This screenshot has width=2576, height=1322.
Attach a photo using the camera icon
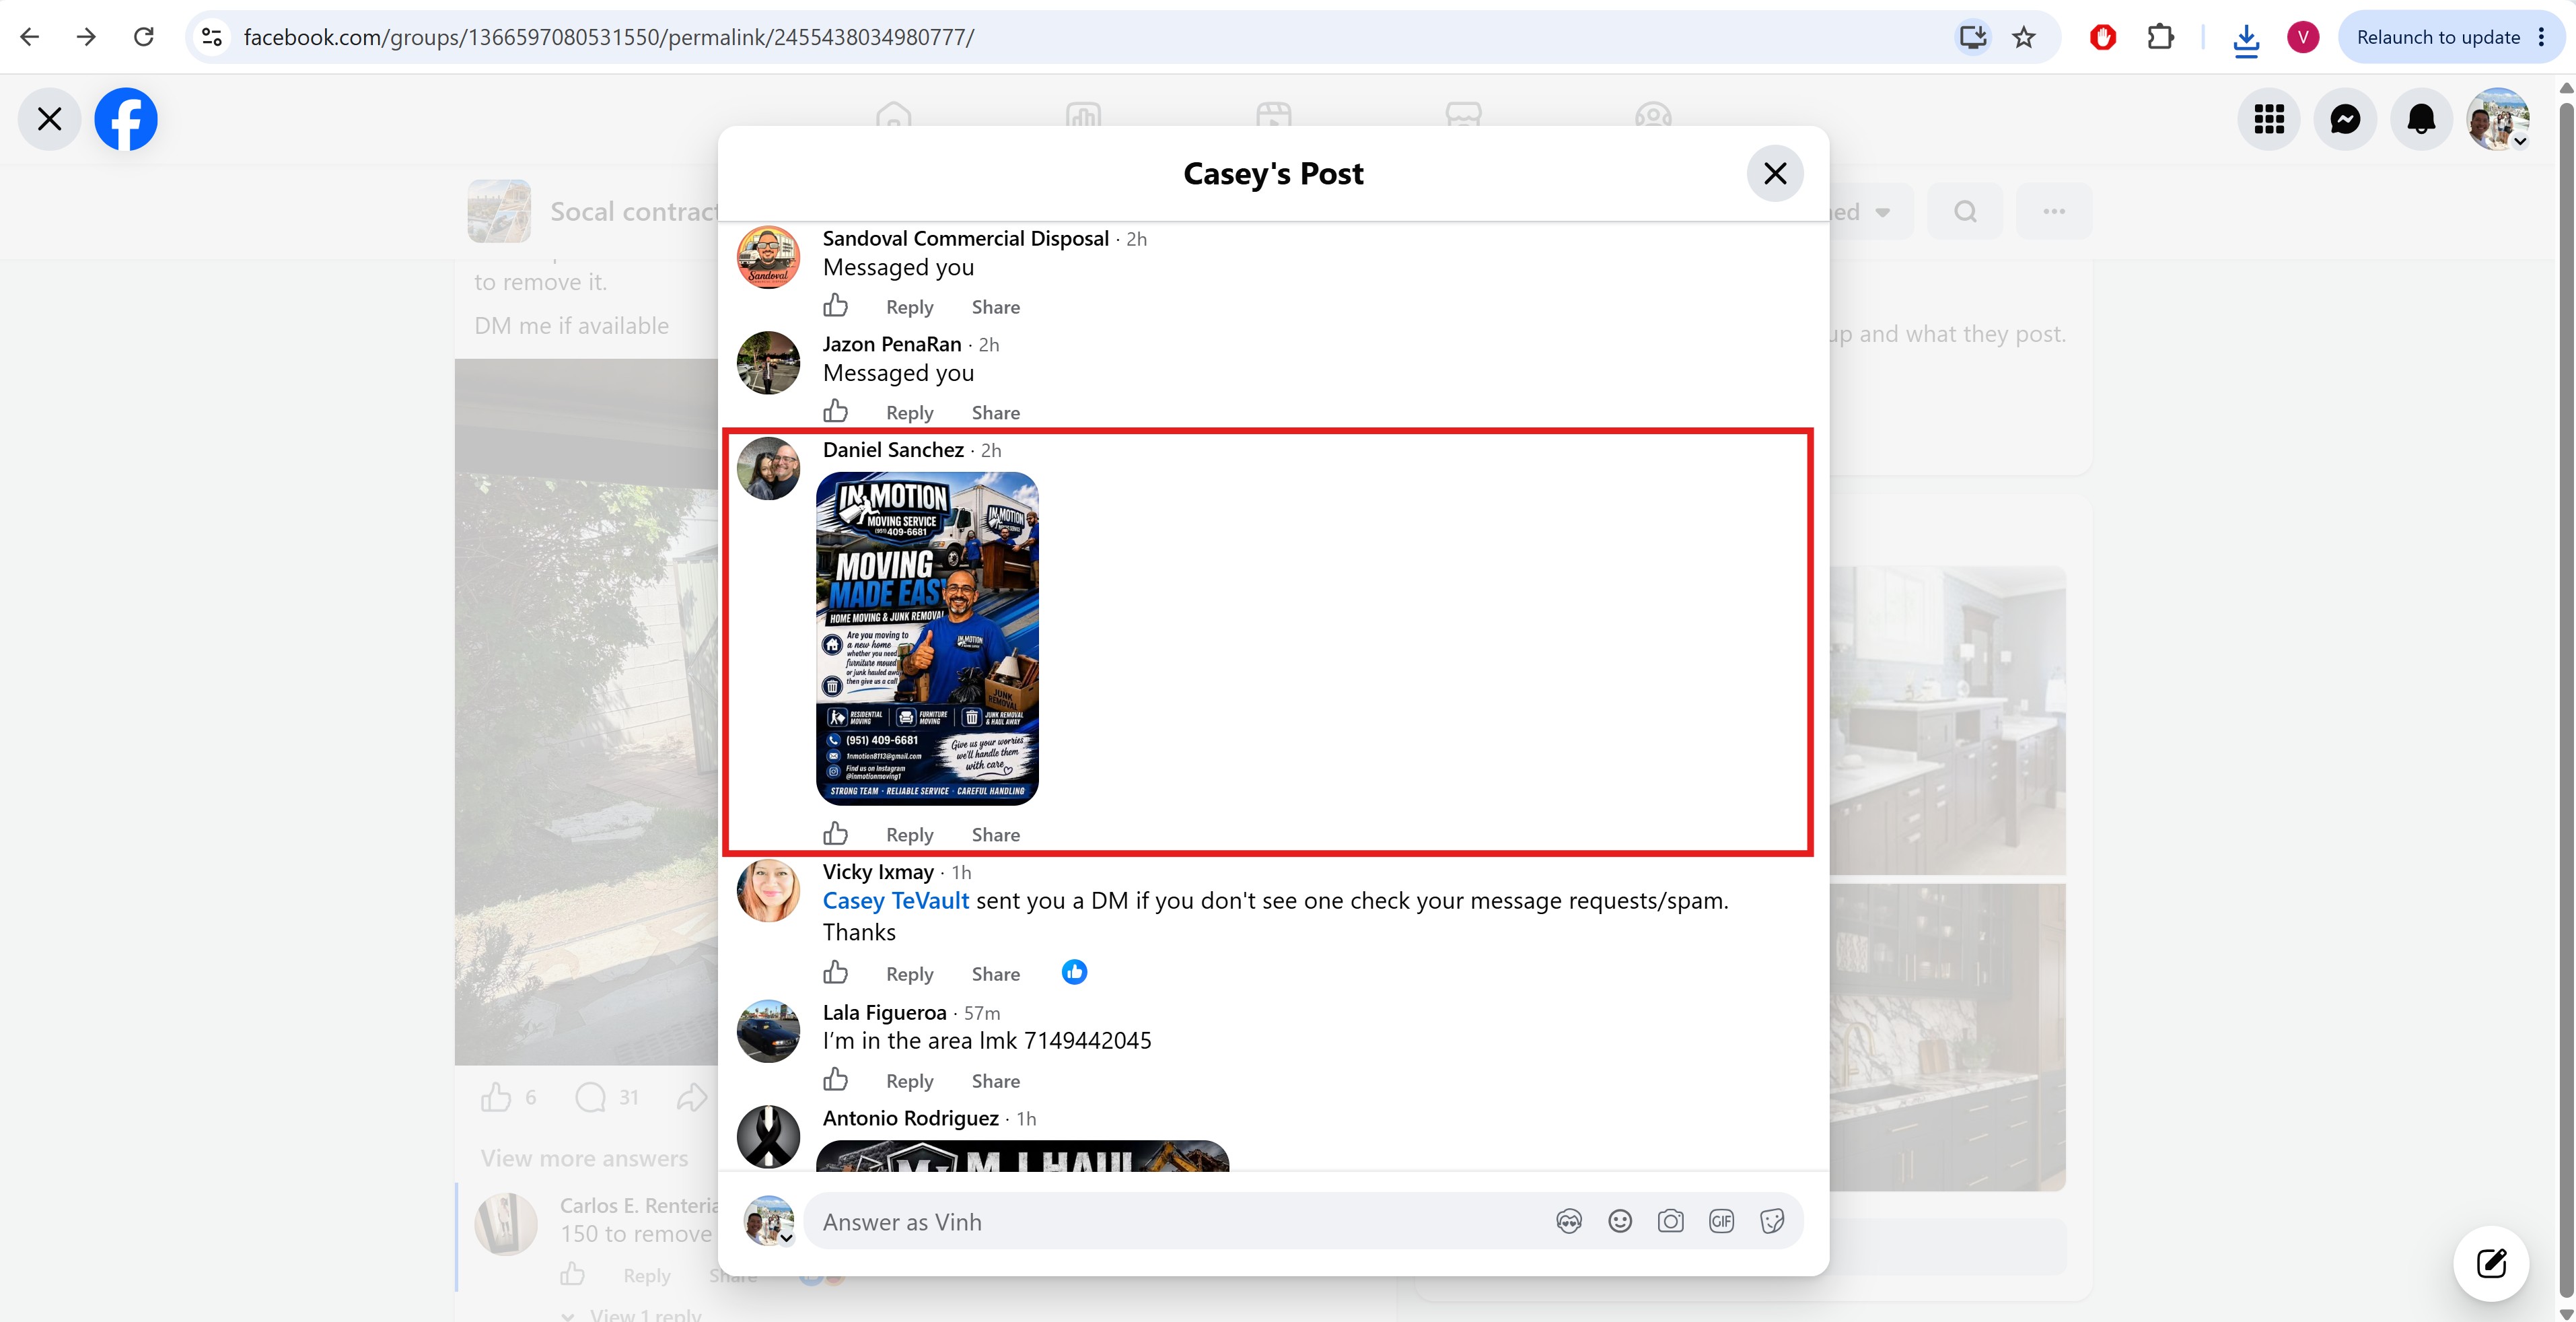tap(1671, 1221)
